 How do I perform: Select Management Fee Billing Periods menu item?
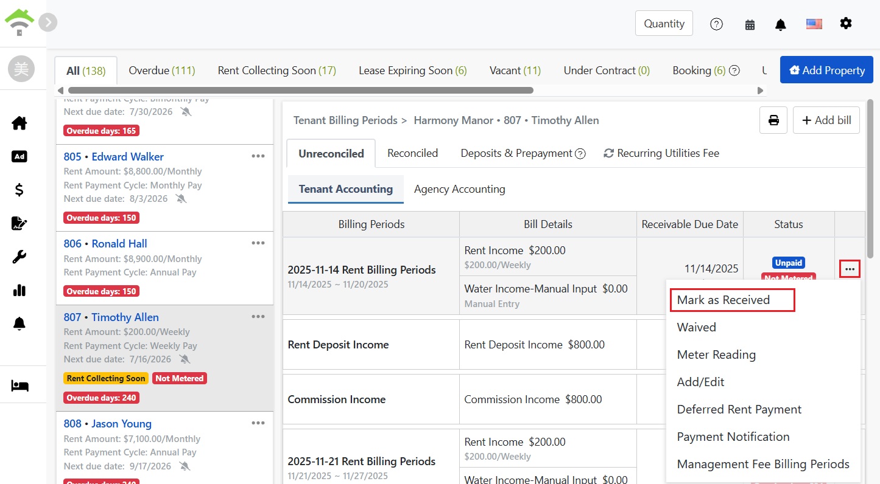763,464
